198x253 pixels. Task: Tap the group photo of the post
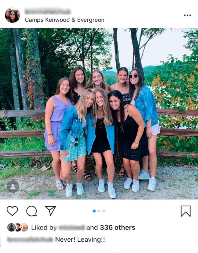point(99,114)
